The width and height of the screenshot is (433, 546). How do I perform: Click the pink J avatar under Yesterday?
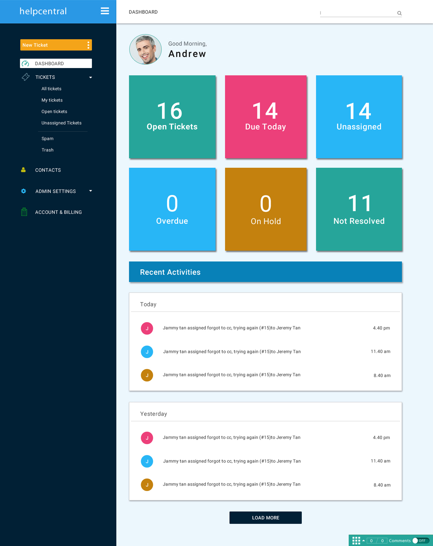[x=147, y=438]
